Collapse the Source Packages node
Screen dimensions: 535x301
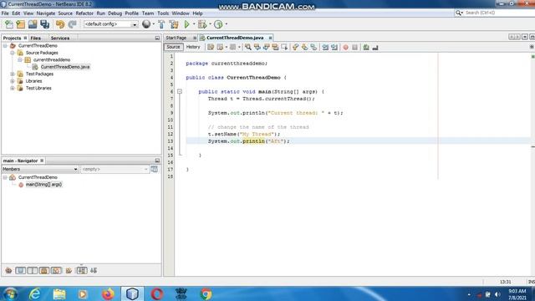(x=13, y=53)
